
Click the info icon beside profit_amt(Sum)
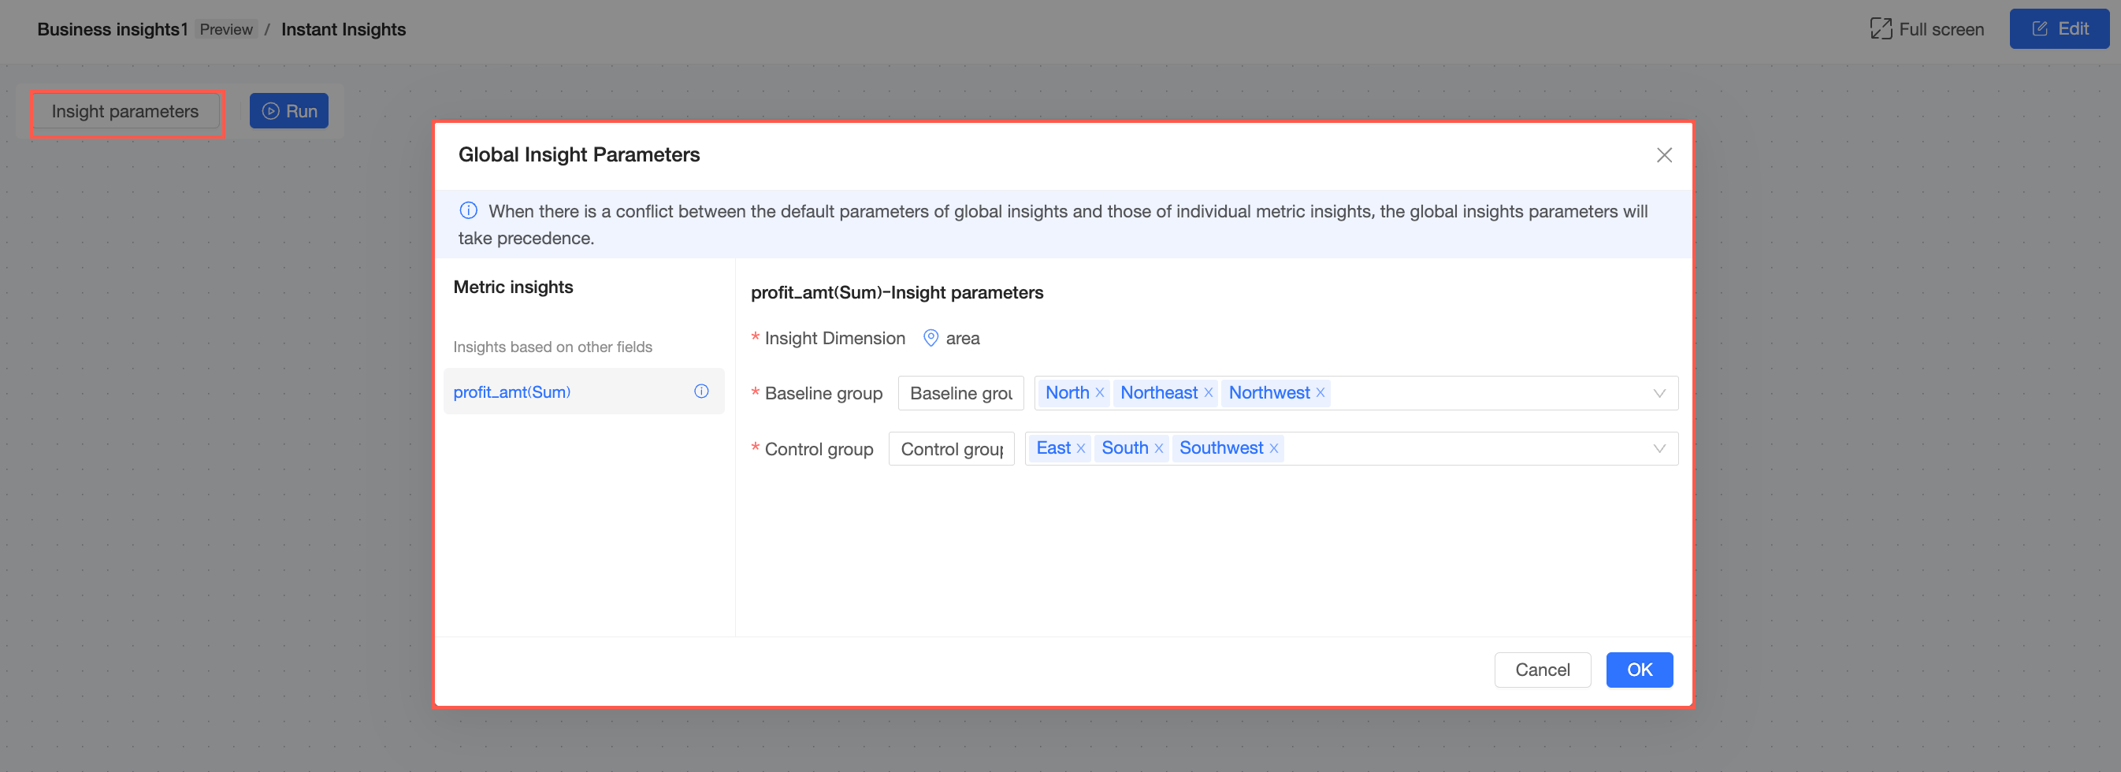(700, 392)
